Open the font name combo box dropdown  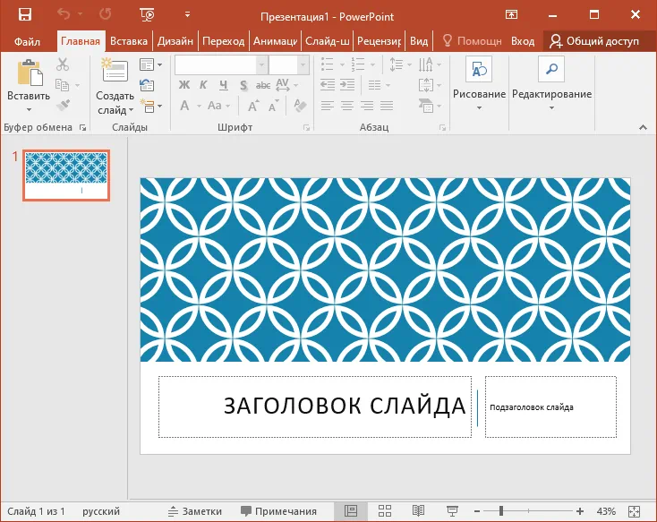click(x=261, y=64)
